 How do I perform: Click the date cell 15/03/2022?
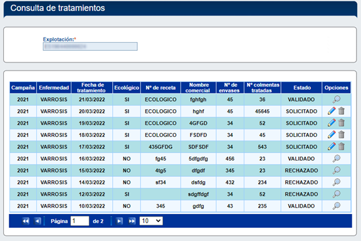[92, 171]
